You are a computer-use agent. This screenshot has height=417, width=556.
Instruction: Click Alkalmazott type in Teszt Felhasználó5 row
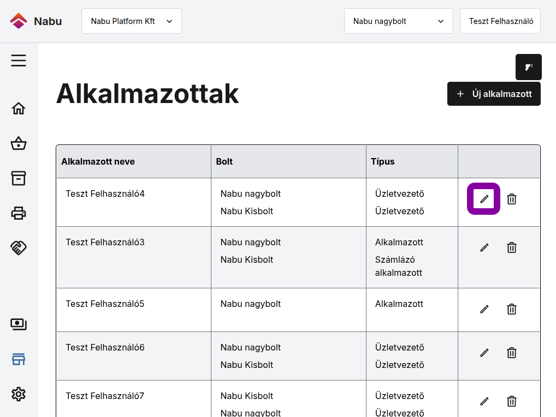coord(399,304)
